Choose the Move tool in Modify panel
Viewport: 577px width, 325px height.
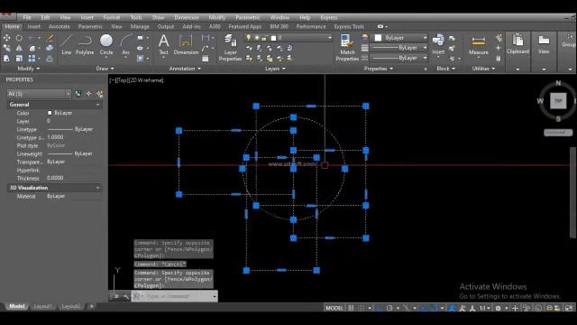coord(6,38)
